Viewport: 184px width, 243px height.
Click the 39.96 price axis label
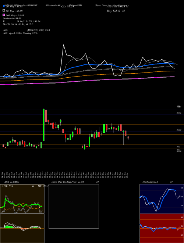click(179, 113)
